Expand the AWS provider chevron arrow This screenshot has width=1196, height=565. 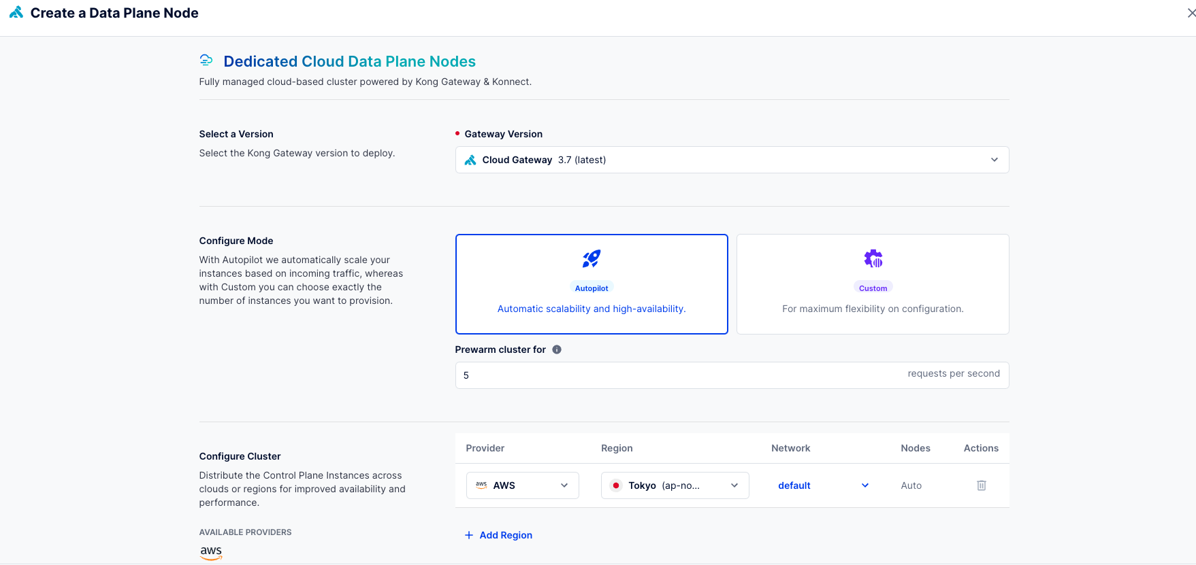[564, 485]
